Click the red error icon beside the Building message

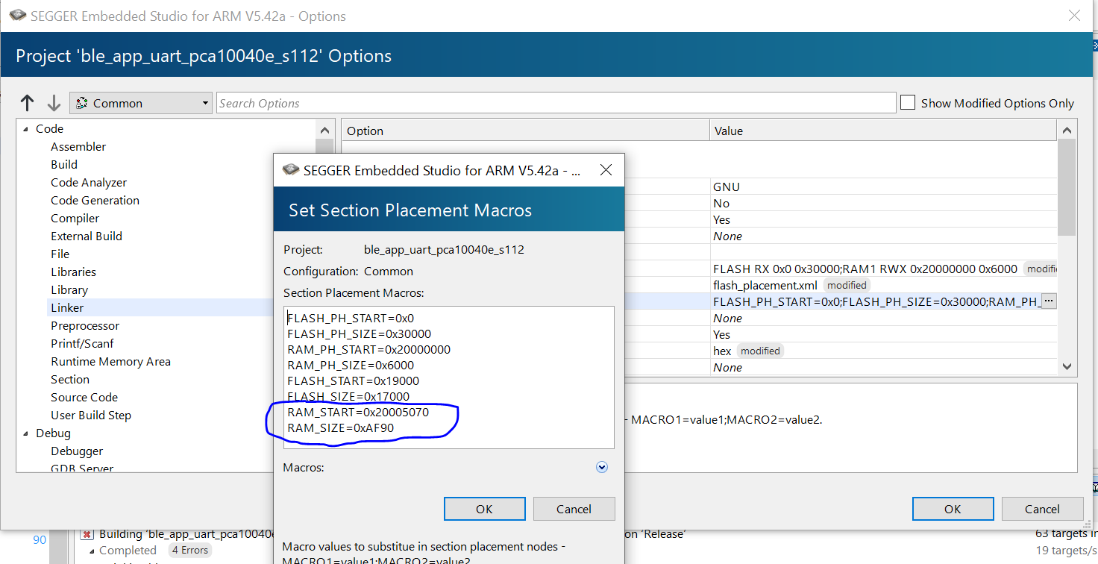tap(87, 533)
